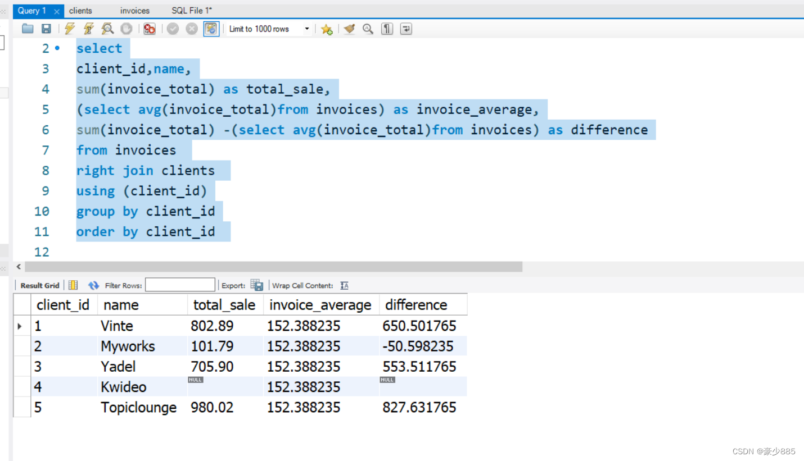This screenshot has width=804, height=461.
Task: Toggle Wrap Cell Content in result grid
Action: (344, 285)
